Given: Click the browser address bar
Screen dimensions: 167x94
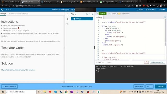Looking at the screenshot, I should (x=68, y=6).
